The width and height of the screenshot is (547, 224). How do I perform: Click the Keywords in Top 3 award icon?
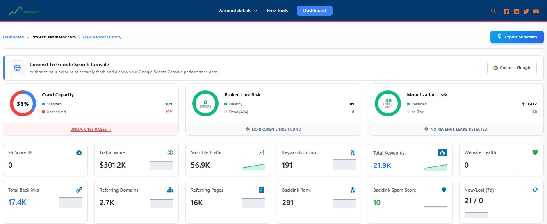pyautogui.click(x=353, y=152)
